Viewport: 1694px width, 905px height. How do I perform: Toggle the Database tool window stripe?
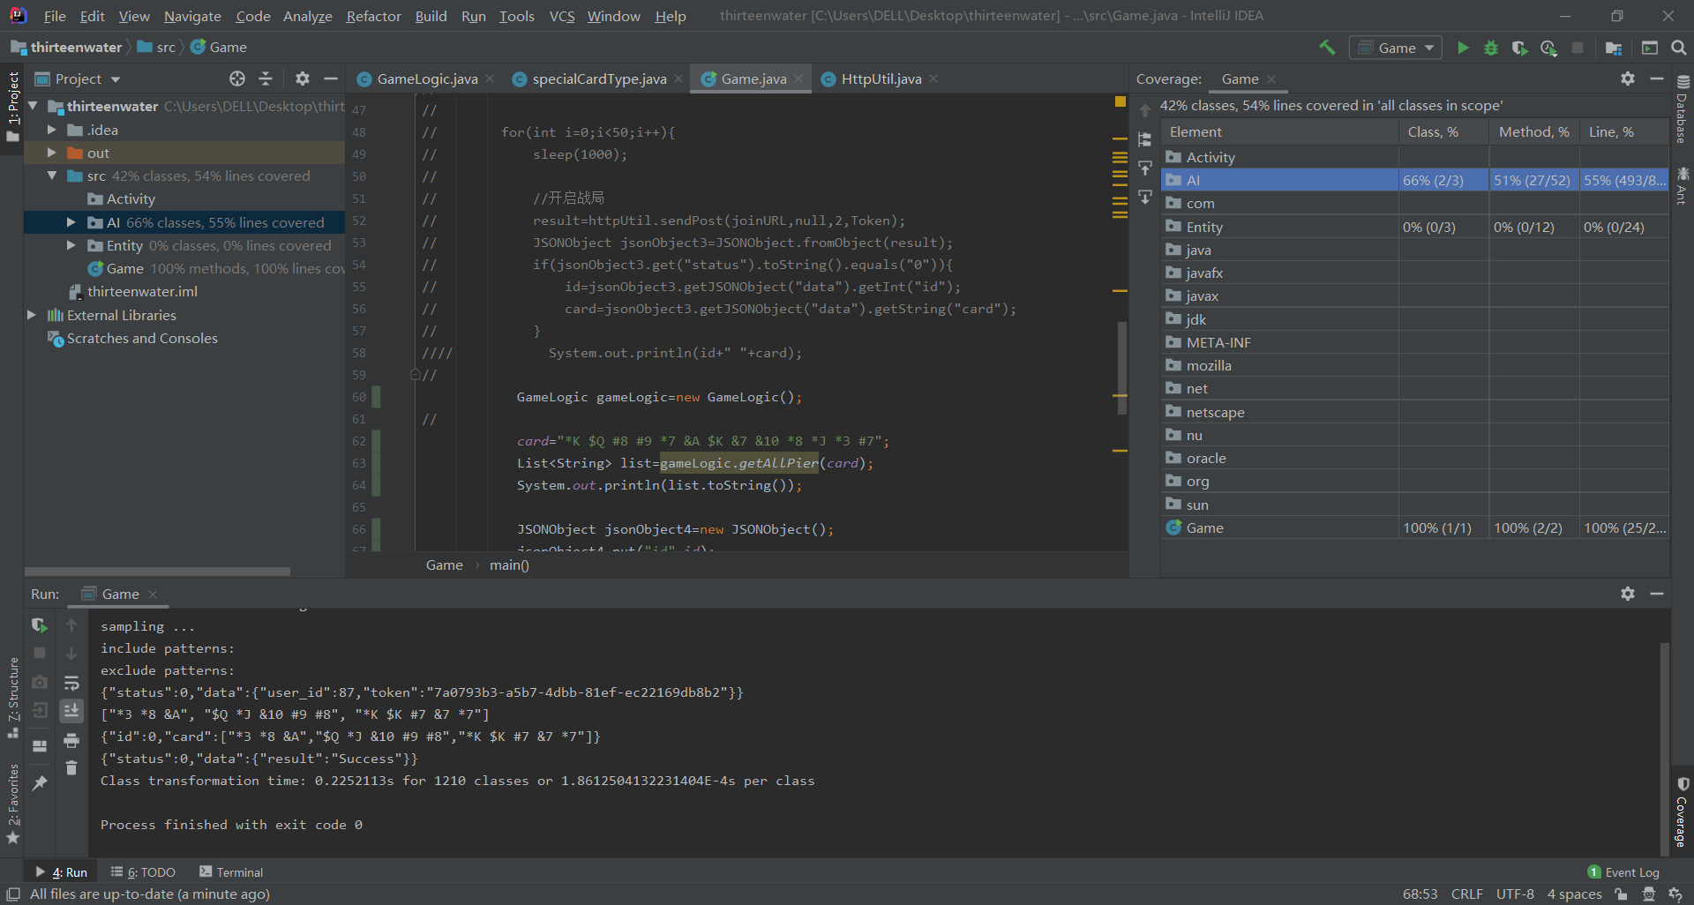tap(1682, 110)
